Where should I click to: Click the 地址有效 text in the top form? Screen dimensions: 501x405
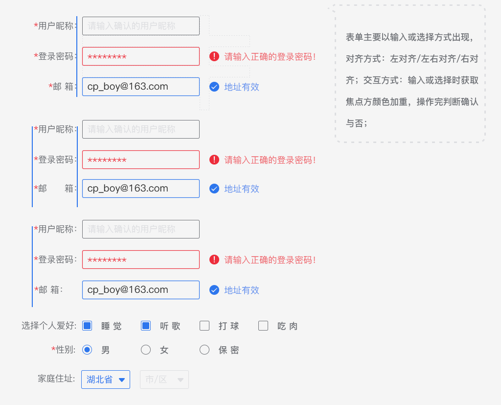click(242, 87)
